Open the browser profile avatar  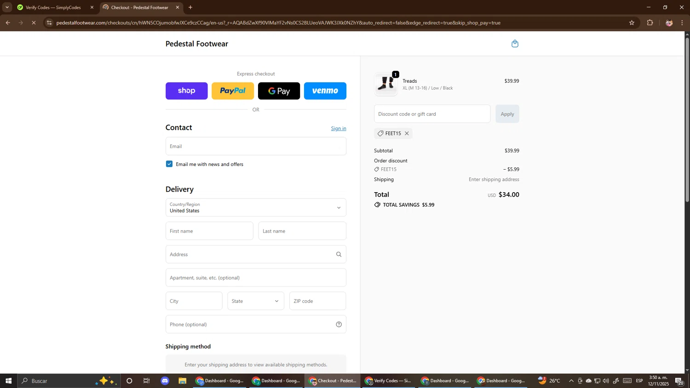click(669, 23)
